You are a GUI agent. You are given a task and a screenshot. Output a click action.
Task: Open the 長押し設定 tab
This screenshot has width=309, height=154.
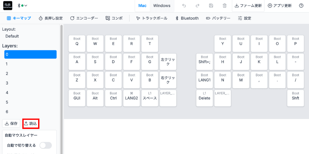click(51, 18)
